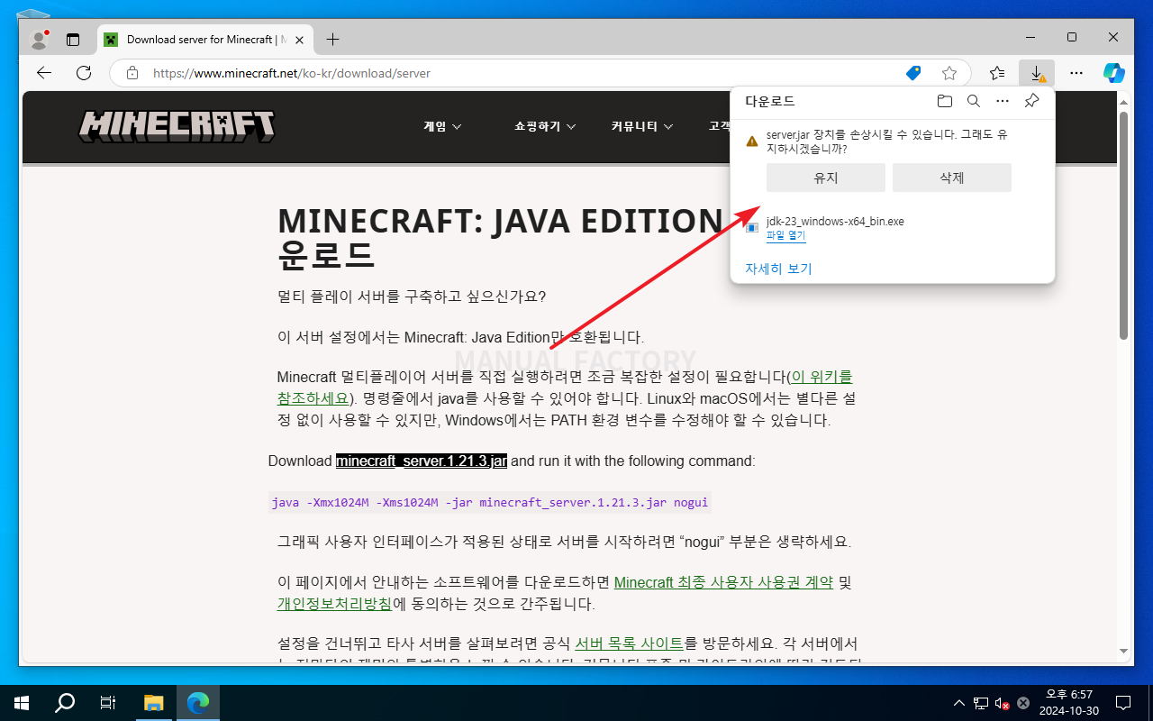1153x721 pixels.
Task: Open the Windows Start menu
Action: [x=21, y=703]
